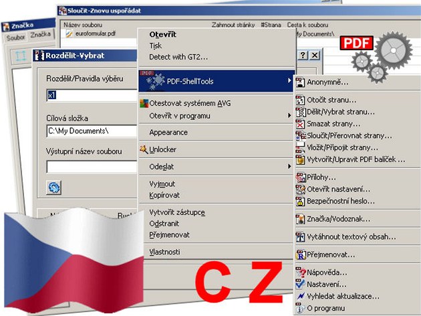Viewport: 421px width, 316px height.
Task: Choose Přejmenovat in the context menu
Action: coord(169,235)
